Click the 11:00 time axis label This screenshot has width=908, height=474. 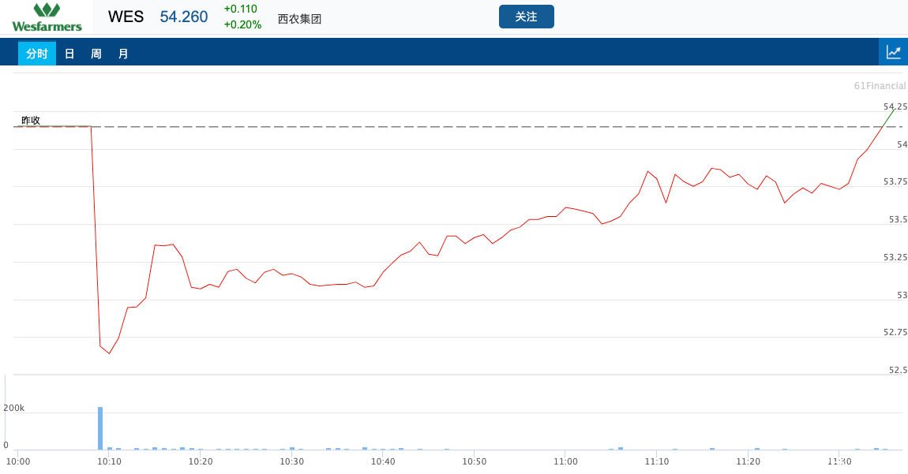(565, 461)
